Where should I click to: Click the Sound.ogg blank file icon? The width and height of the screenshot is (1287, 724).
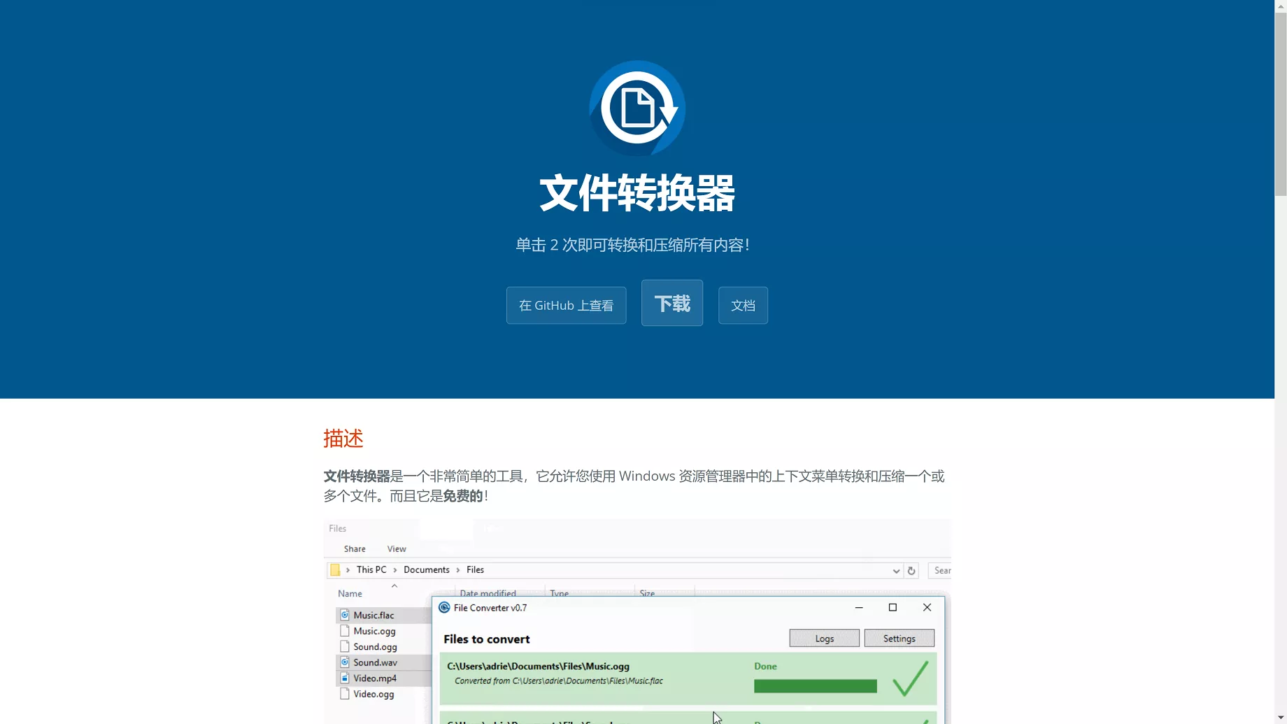tap(344, 646)
